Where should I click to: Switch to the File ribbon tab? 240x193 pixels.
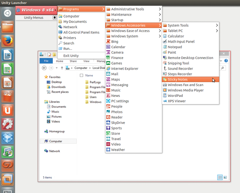[46, 61]
